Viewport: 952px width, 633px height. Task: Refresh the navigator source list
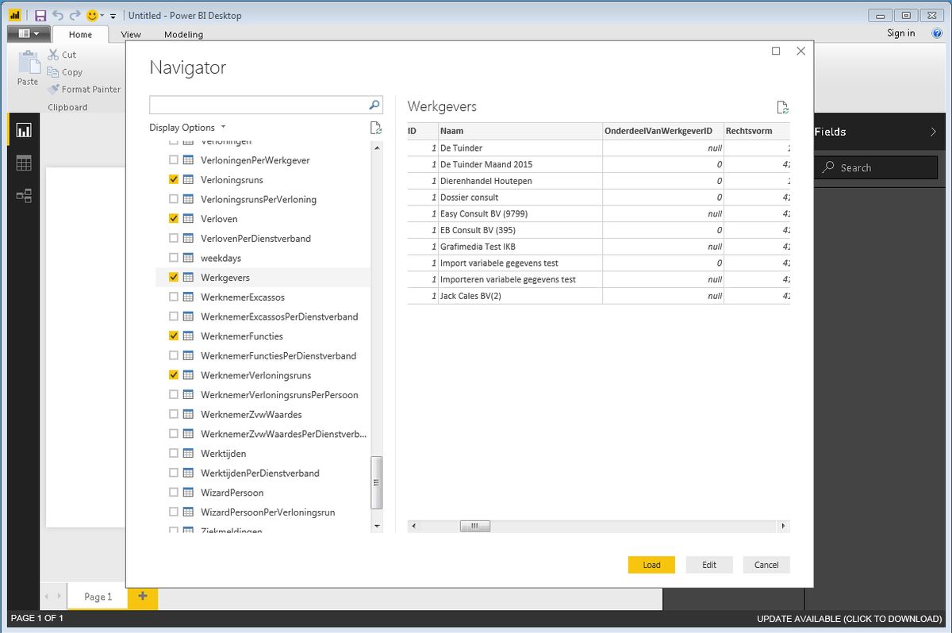(374, 127)
